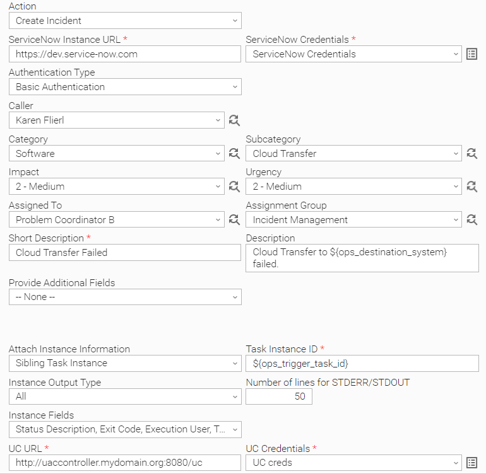Click the Number of lines for STDERR/STDOUT field

[x=279, y=396]
